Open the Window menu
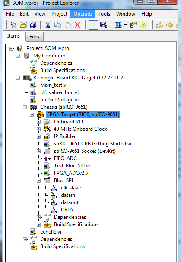Viewport: 181px width, 262px height. pos(126,14)
